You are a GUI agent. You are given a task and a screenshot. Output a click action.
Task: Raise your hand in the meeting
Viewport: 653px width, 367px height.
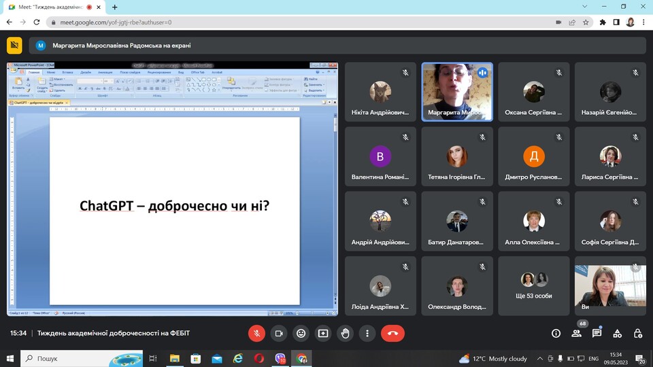coord(345,333)
